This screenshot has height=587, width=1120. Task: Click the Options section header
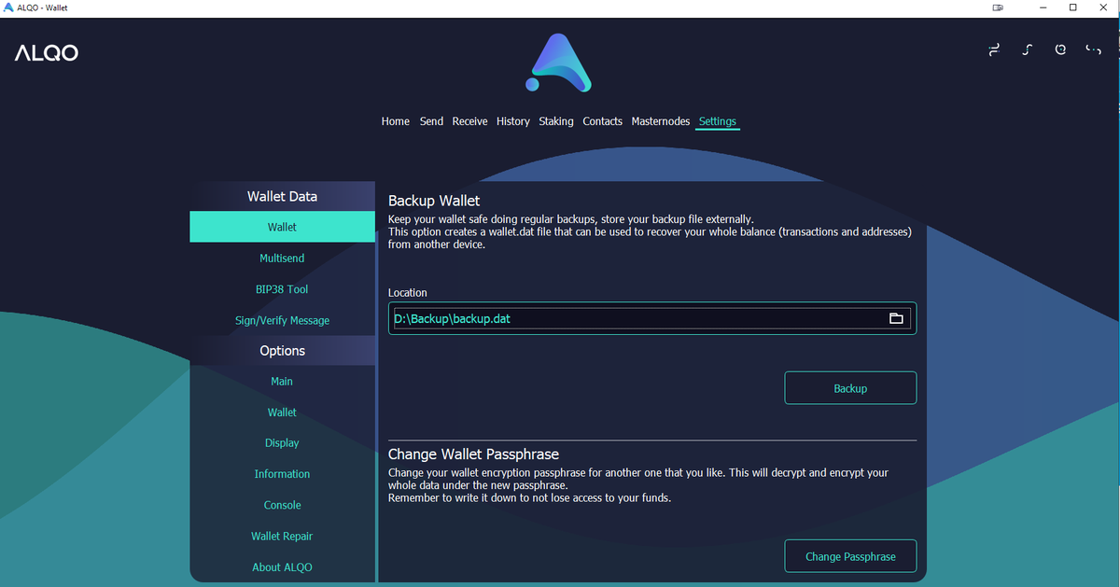[282, 351]
